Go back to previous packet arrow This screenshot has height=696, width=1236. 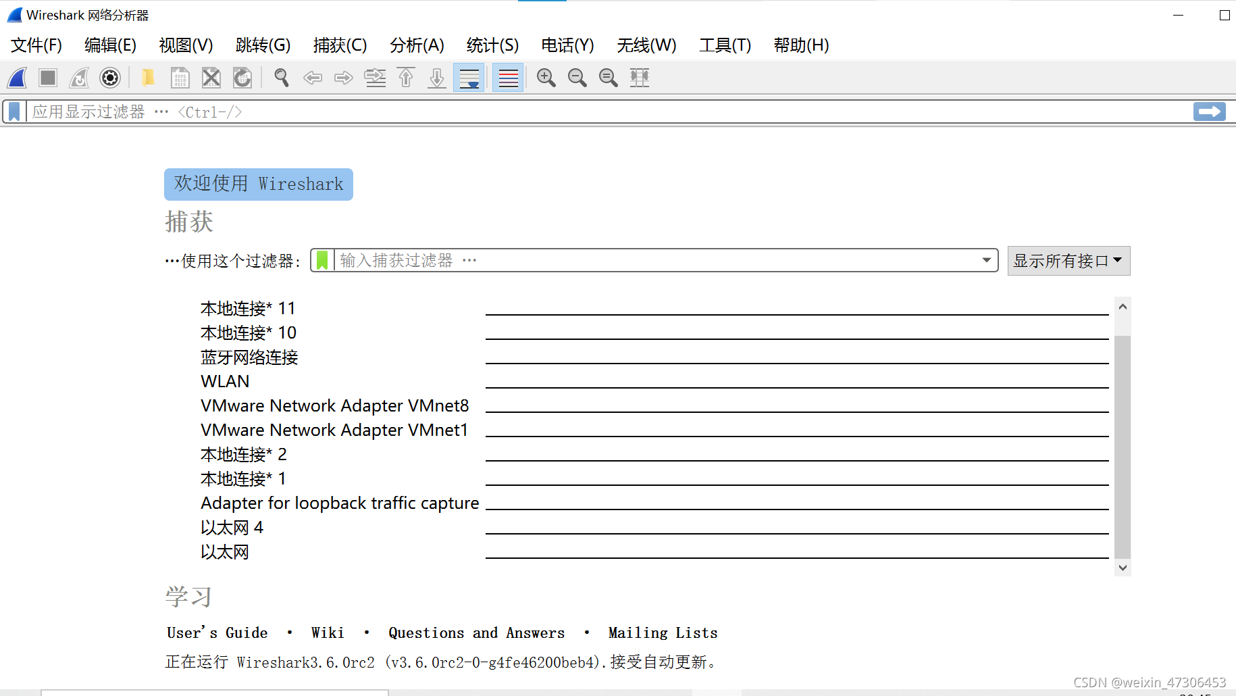pos(313,78)
